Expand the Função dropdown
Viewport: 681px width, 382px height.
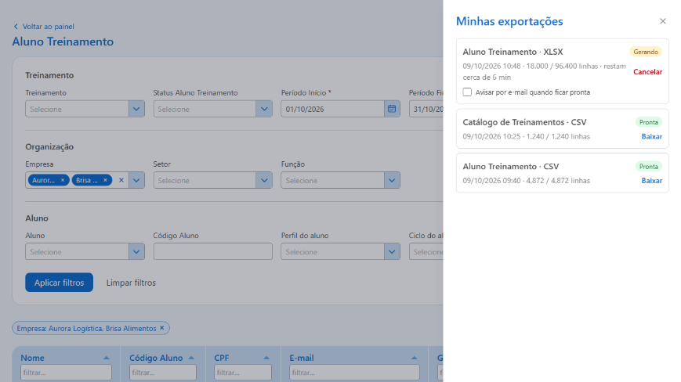point(392,180)
